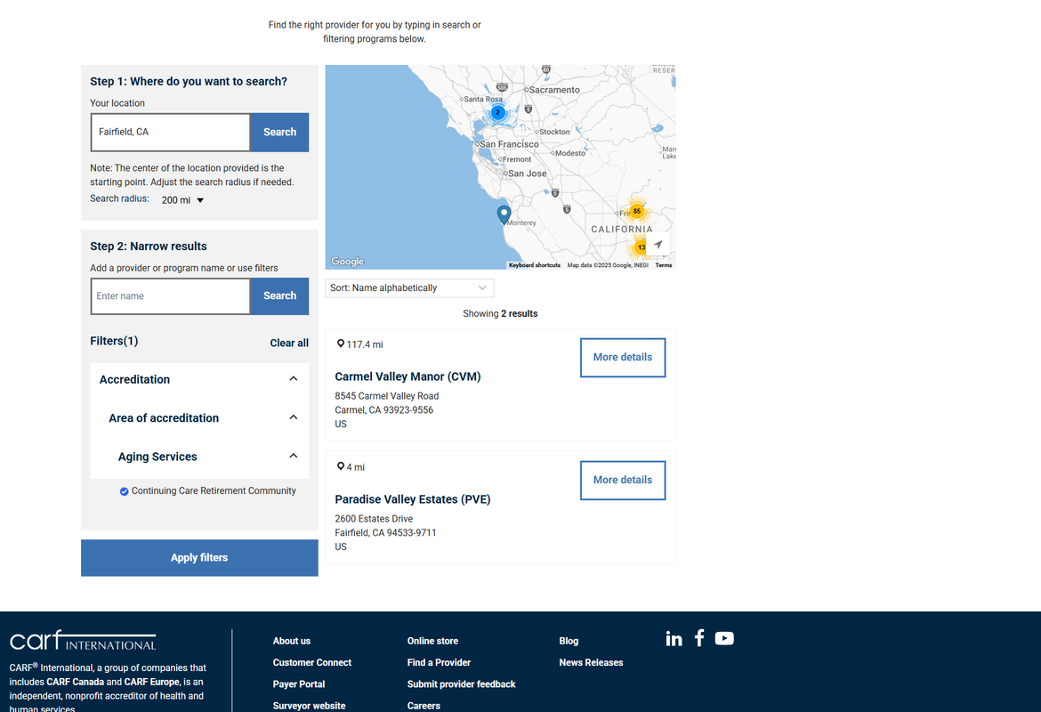The width and height of the screenshot is (1041, 712).
Task: Click San Francisco label on the map
Action: (509, 144)
